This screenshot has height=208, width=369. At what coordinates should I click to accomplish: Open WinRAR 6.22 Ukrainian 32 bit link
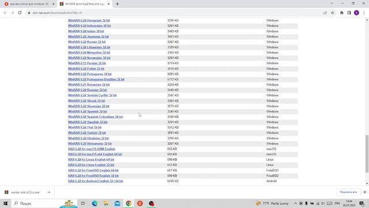click(88, 138)
